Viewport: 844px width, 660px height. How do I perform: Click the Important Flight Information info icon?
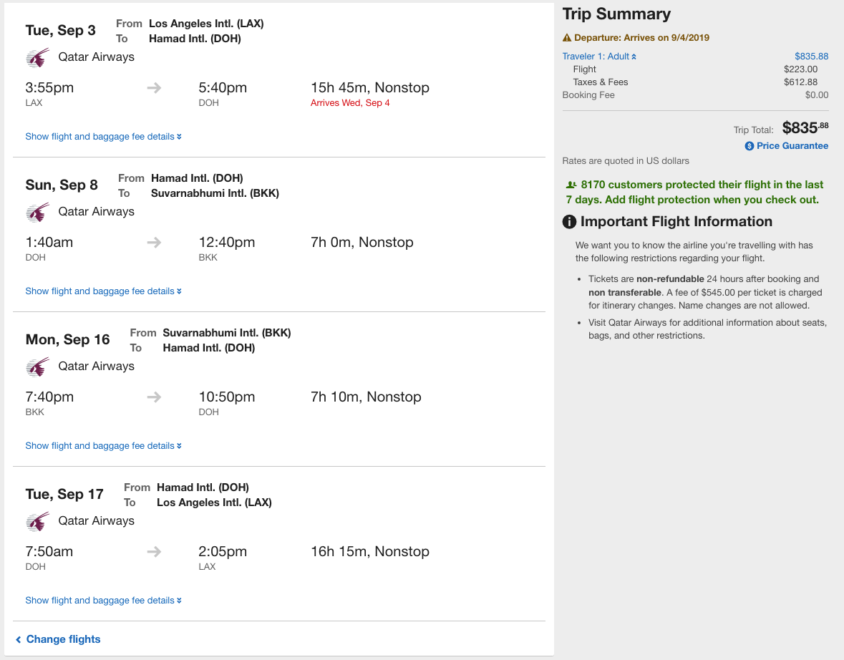click(x=570, y=222)
